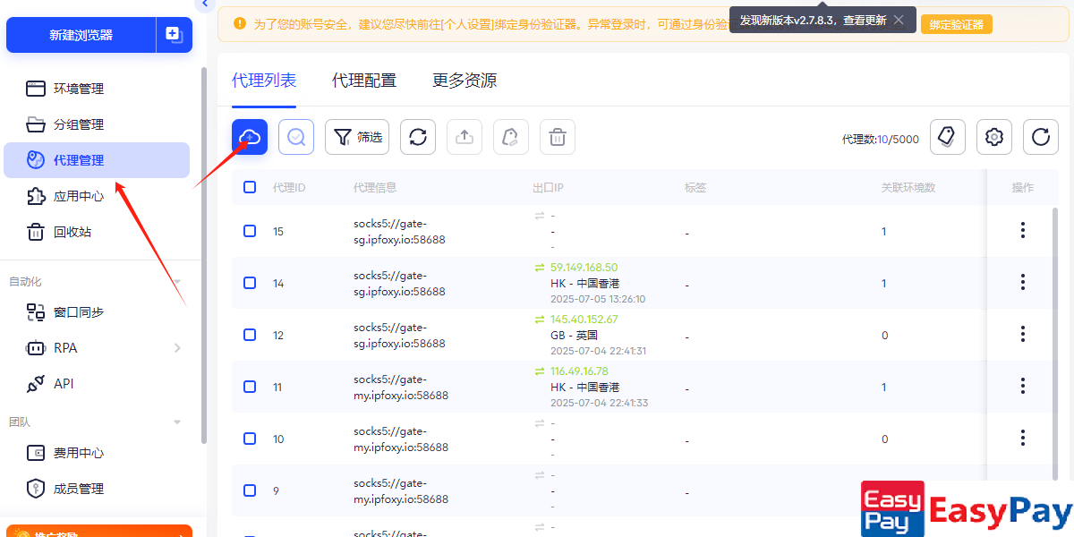Open the 更多资源 tab
Image resolution: width=1074 pixels, height=537 pixels.
tap(464, 81)
